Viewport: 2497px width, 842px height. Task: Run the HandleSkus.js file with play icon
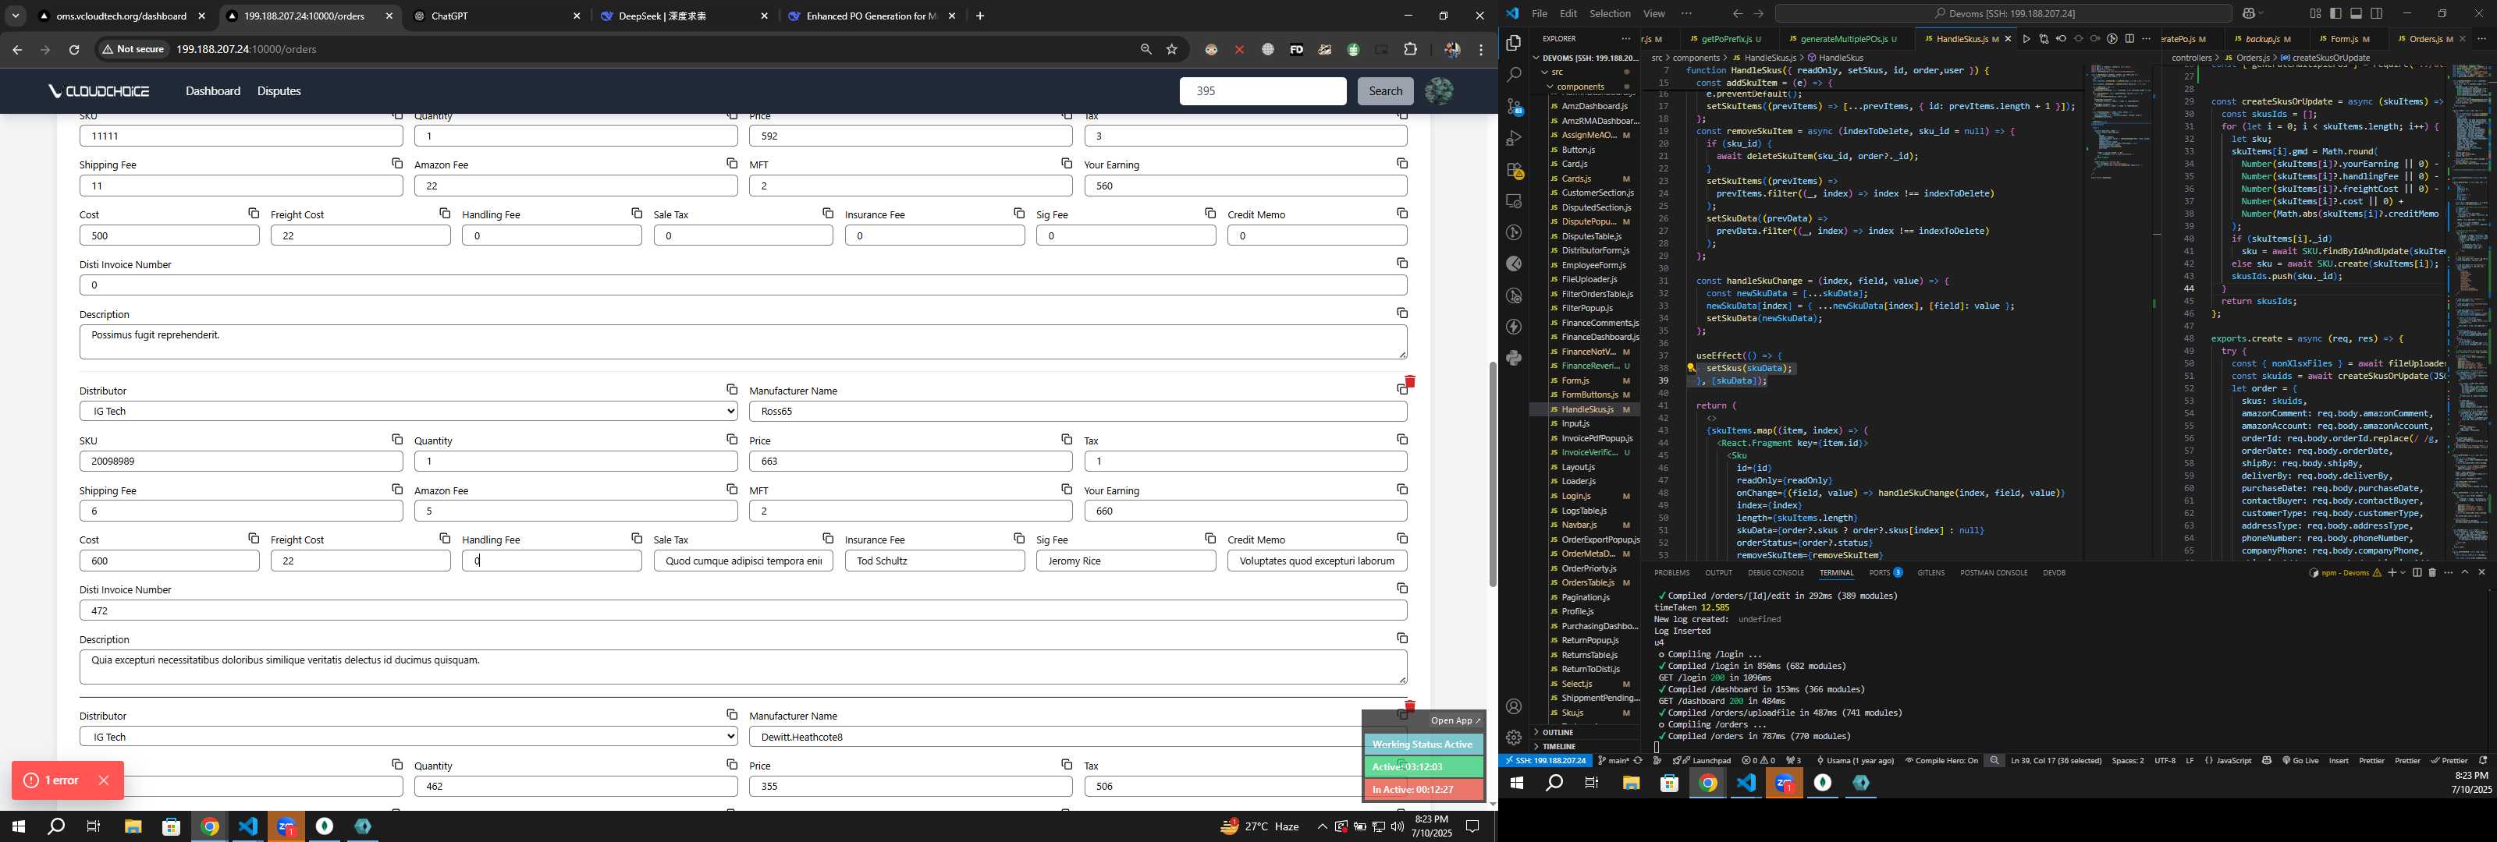tap(2026, 39)
